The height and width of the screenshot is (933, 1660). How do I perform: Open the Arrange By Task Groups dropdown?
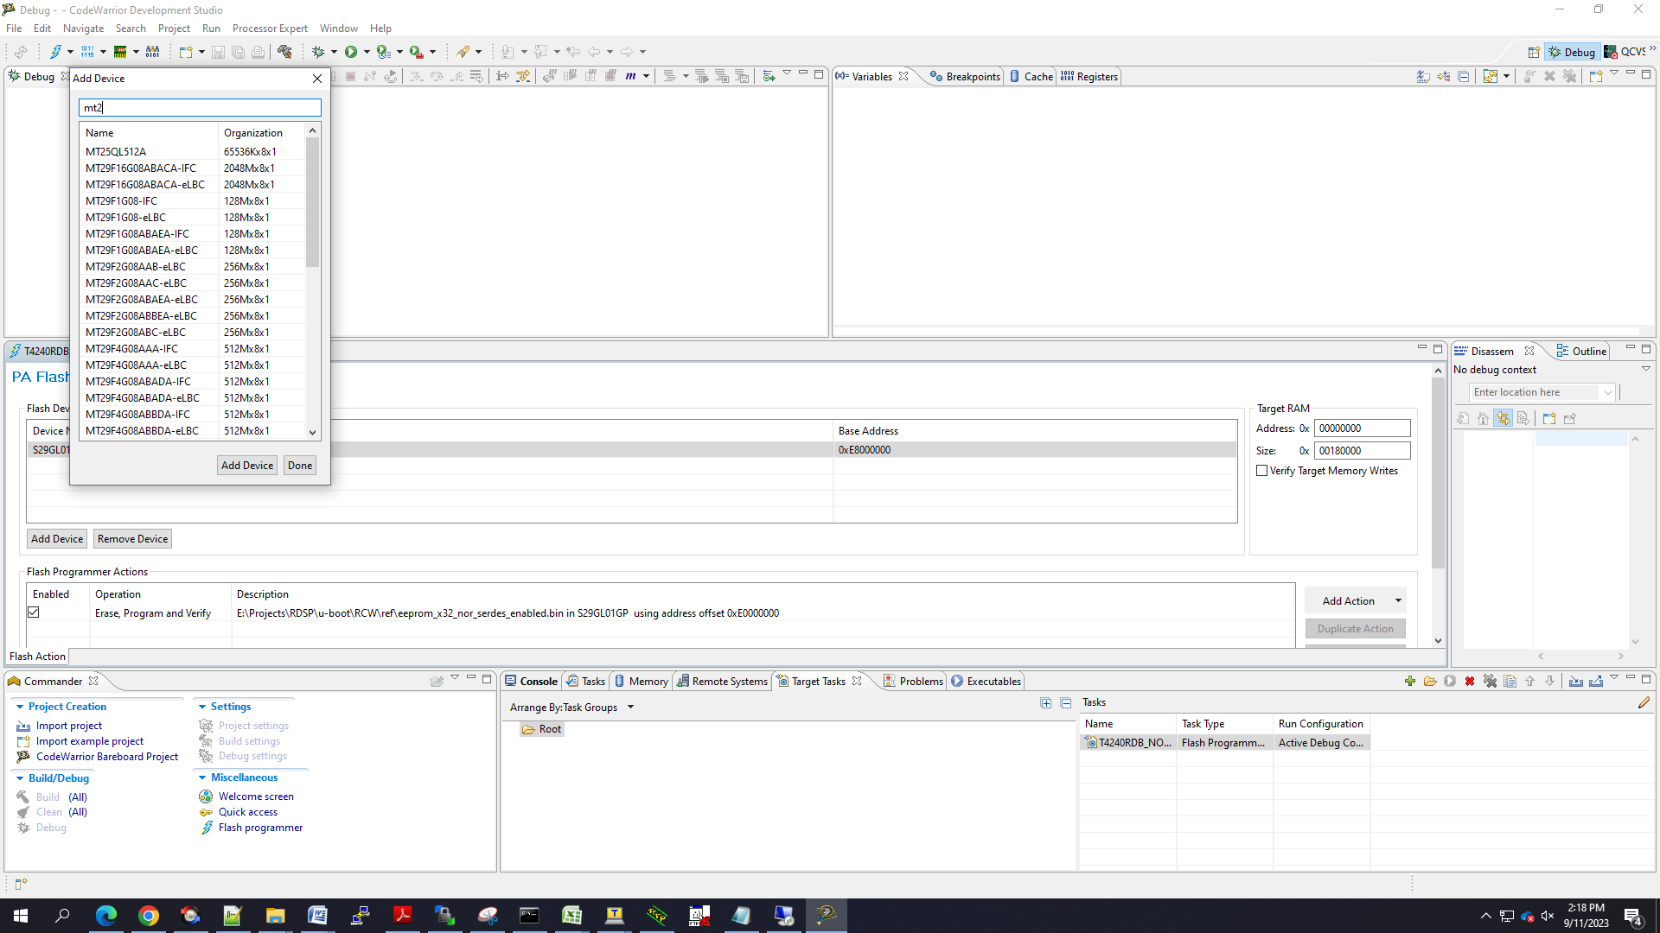point(630,707)
